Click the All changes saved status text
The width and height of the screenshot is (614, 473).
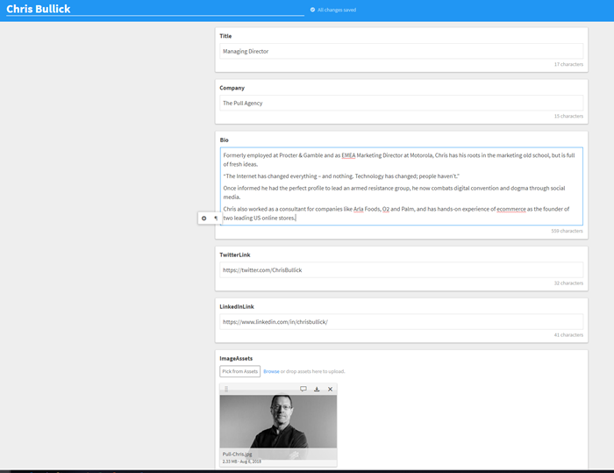click(x=337, y=10)
